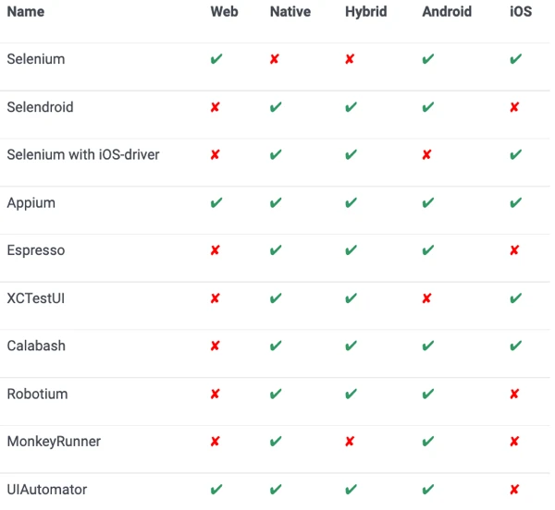Click UIAutomator's green checkmark under Web

(216, 490)
